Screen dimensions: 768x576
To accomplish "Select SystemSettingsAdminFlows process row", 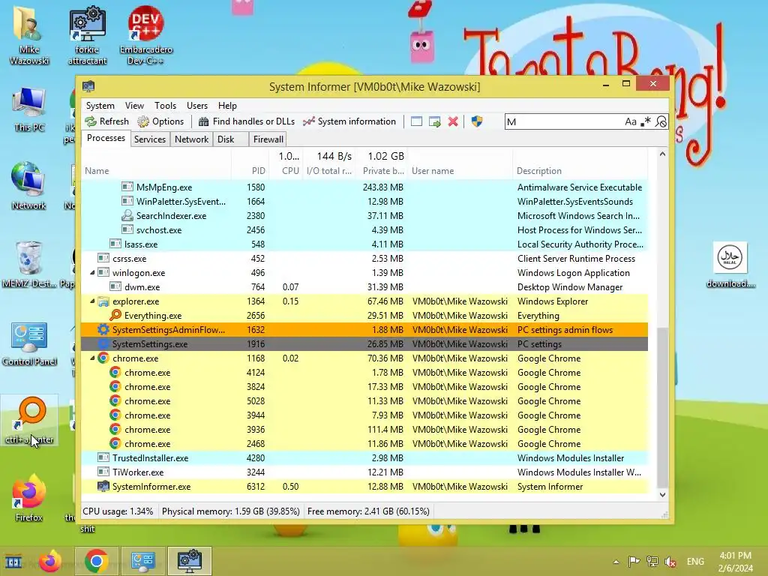I will pyautogui.click(x=365, y=330).
